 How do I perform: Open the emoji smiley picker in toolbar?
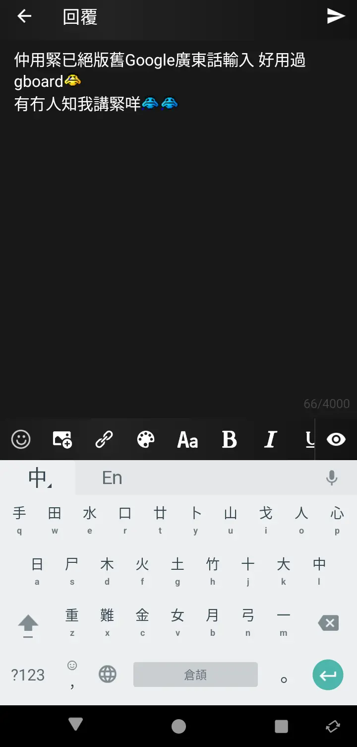tap(21, 439)
